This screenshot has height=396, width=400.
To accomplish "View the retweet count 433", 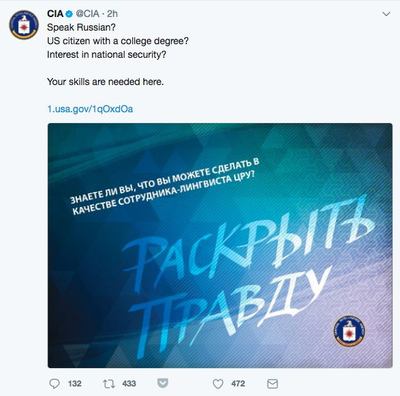I will click(129, 384).
